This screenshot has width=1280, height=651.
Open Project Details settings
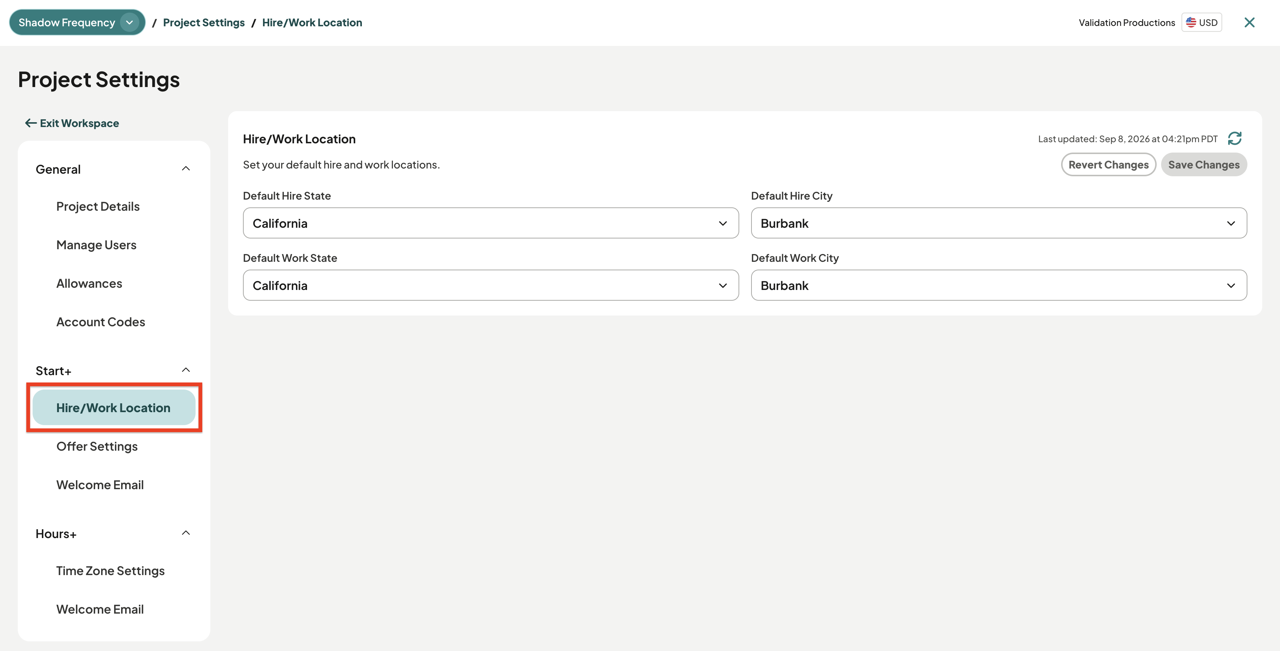tap(98, 206)
